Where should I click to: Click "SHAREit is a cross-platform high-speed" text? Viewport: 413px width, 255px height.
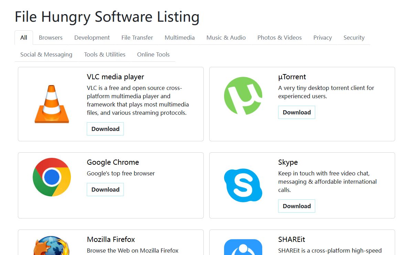coord(330,251)
